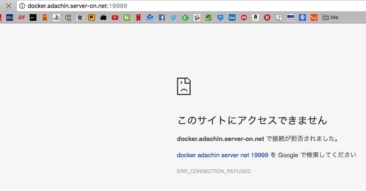Viewport: 366px width, 191px height.
Task: Click the site information icon in address bar
Action: pyautogui.click(x=22, y=6)
